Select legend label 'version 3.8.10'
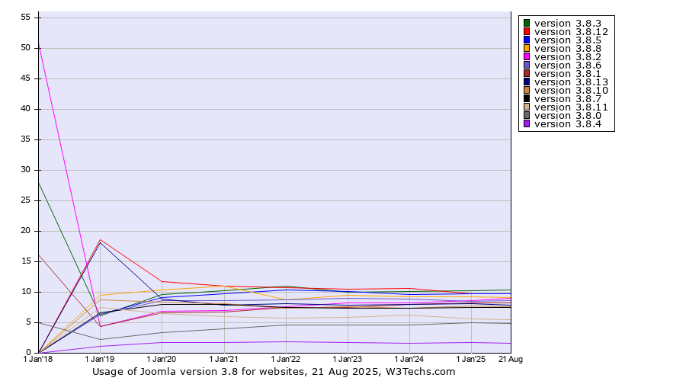Viewport: 686px width, 381px height. pos(572,90)
